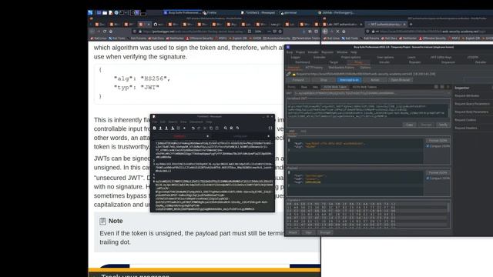493x277 pixels.
Task: Expand Request Headers in Burp Inspector
Action: 465,128
